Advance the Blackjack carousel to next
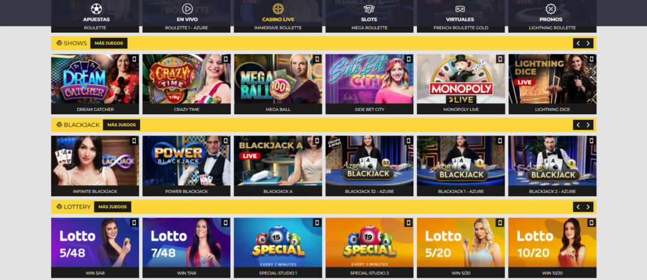The image size is (647, 280). coord(588,125)
